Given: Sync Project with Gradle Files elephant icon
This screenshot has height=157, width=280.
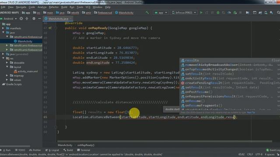Looking at the screenshot, I should tap(260, 13).
